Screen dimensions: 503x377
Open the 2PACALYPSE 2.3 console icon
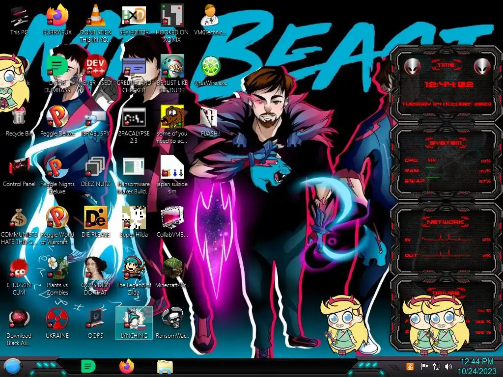(x=134, y=117)
